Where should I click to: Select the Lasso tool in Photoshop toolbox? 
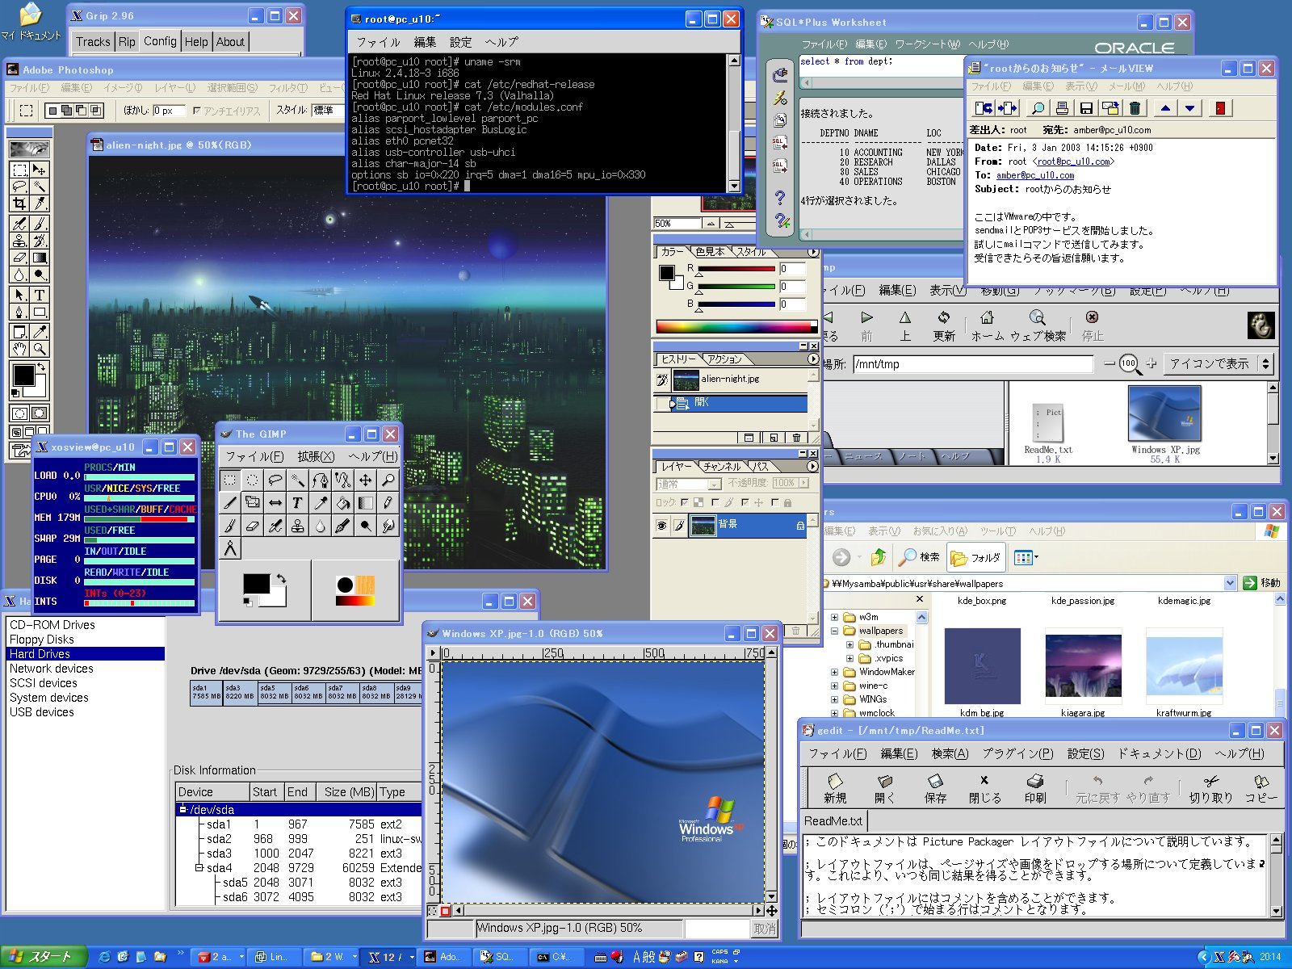click(x=19, y=187)
